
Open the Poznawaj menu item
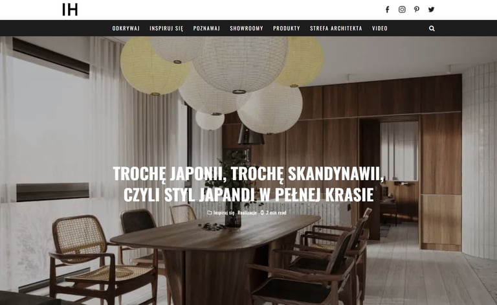(x=206, y=28)
